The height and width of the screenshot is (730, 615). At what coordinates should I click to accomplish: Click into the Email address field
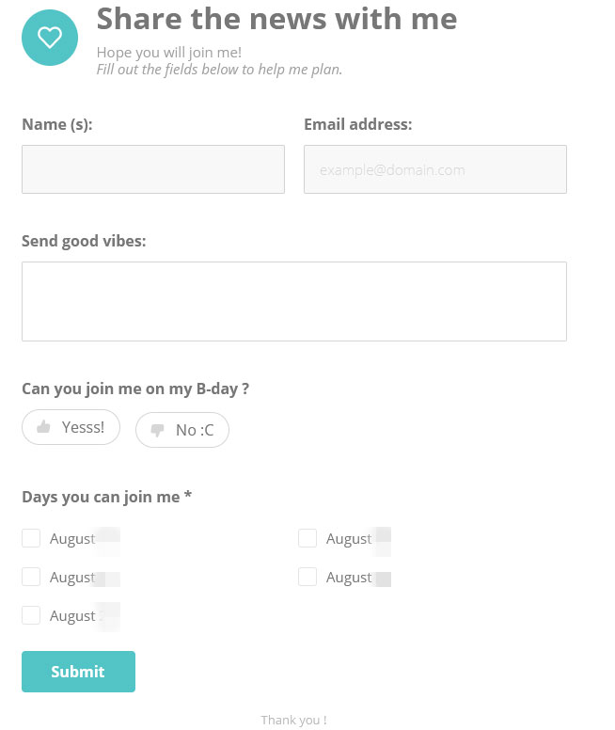point(435,169)
